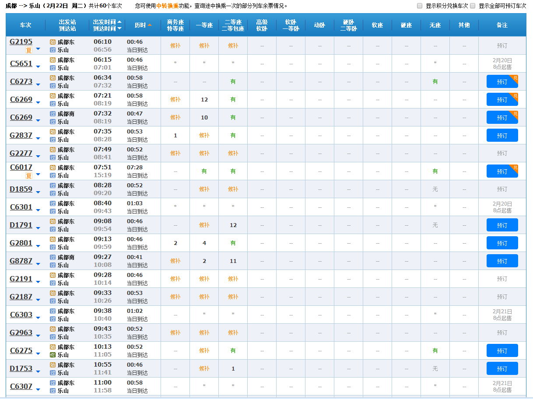Check the 显示全部可预订车次 checkbox

tap(473, 6)
